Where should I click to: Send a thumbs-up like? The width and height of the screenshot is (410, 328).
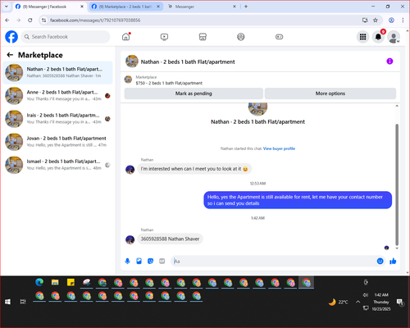pyautogui.click(x=393, y=261)
